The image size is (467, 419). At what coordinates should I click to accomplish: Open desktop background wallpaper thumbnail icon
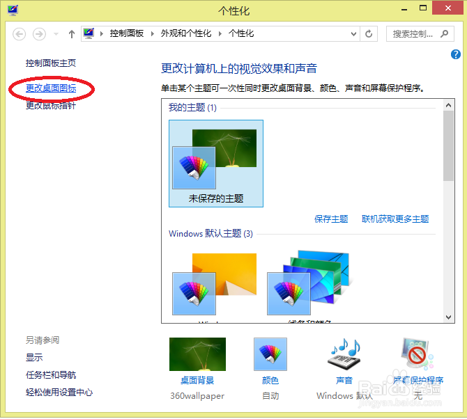(197, 354)
